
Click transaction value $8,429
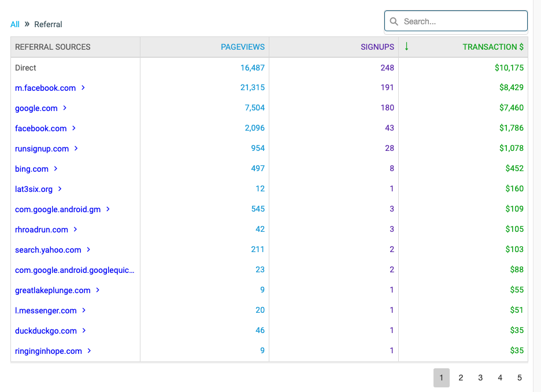[512, 88]
